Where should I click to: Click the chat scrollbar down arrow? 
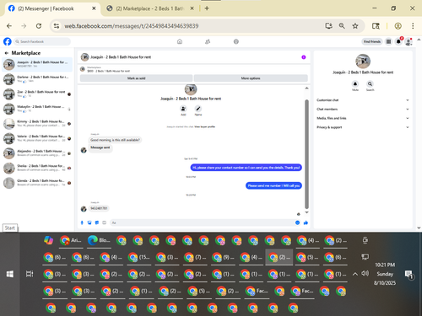pos(306,212)
